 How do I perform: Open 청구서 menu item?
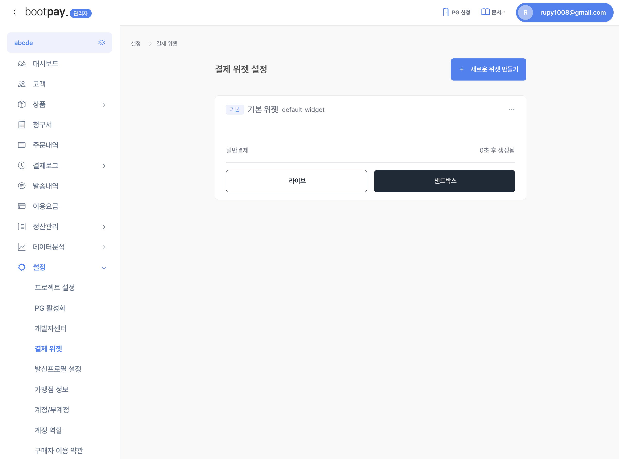coord(42,125)
